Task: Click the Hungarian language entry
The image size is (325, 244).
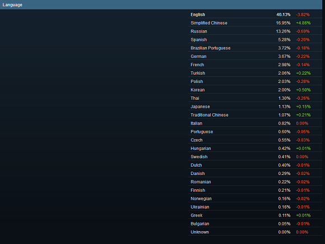Action: coord(255,148)
